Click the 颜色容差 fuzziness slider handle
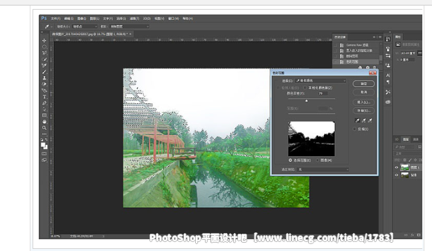 [x=307, y=101]
